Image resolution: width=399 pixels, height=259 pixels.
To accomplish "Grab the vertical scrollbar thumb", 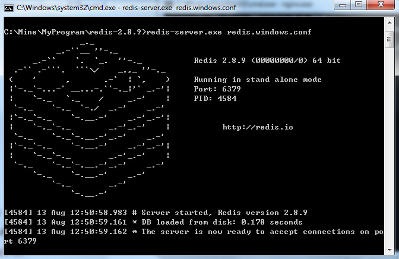I will click(x=389, y=39).
